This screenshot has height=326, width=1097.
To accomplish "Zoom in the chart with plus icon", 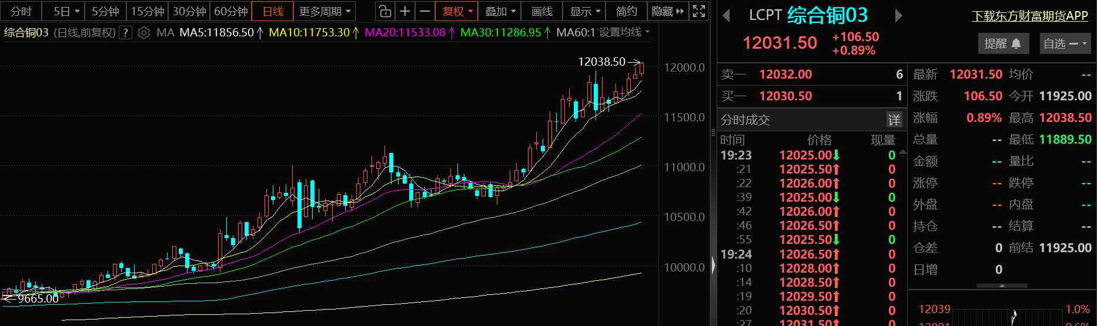I will (405, 11).
